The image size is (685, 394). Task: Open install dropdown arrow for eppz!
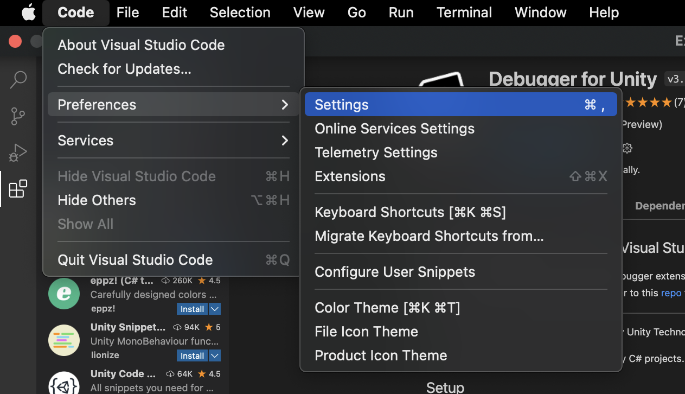tap(215, 309)
